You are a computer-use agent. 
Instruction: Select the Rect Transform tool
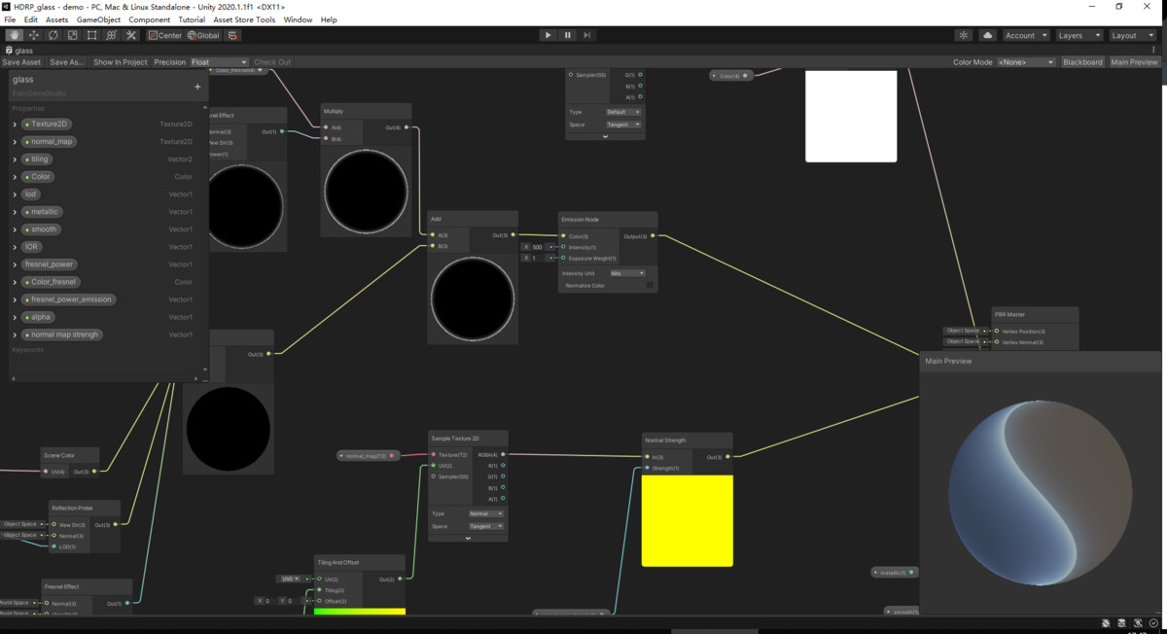point(90,34)
